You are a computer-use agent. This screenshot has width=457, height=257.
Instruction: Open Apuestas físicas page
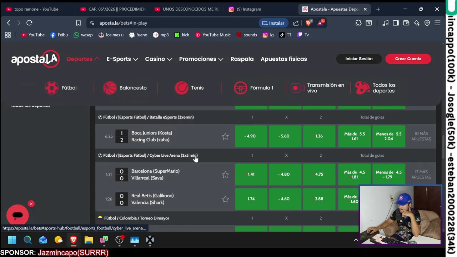point(284,59)
